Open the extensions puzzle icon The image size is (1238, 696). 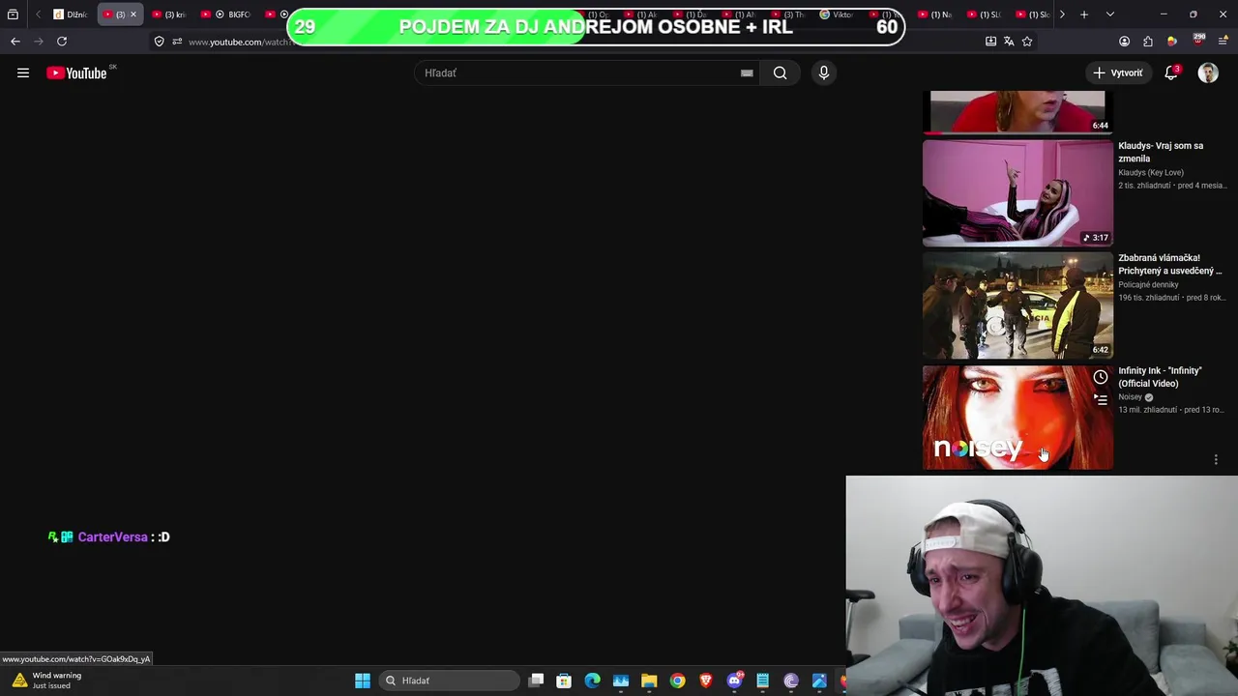click(1148, 42)
